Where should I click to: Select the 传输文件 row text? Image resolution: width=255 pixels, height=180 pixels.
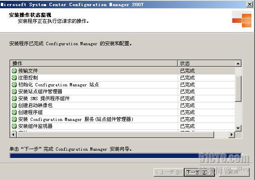point(28,71)
